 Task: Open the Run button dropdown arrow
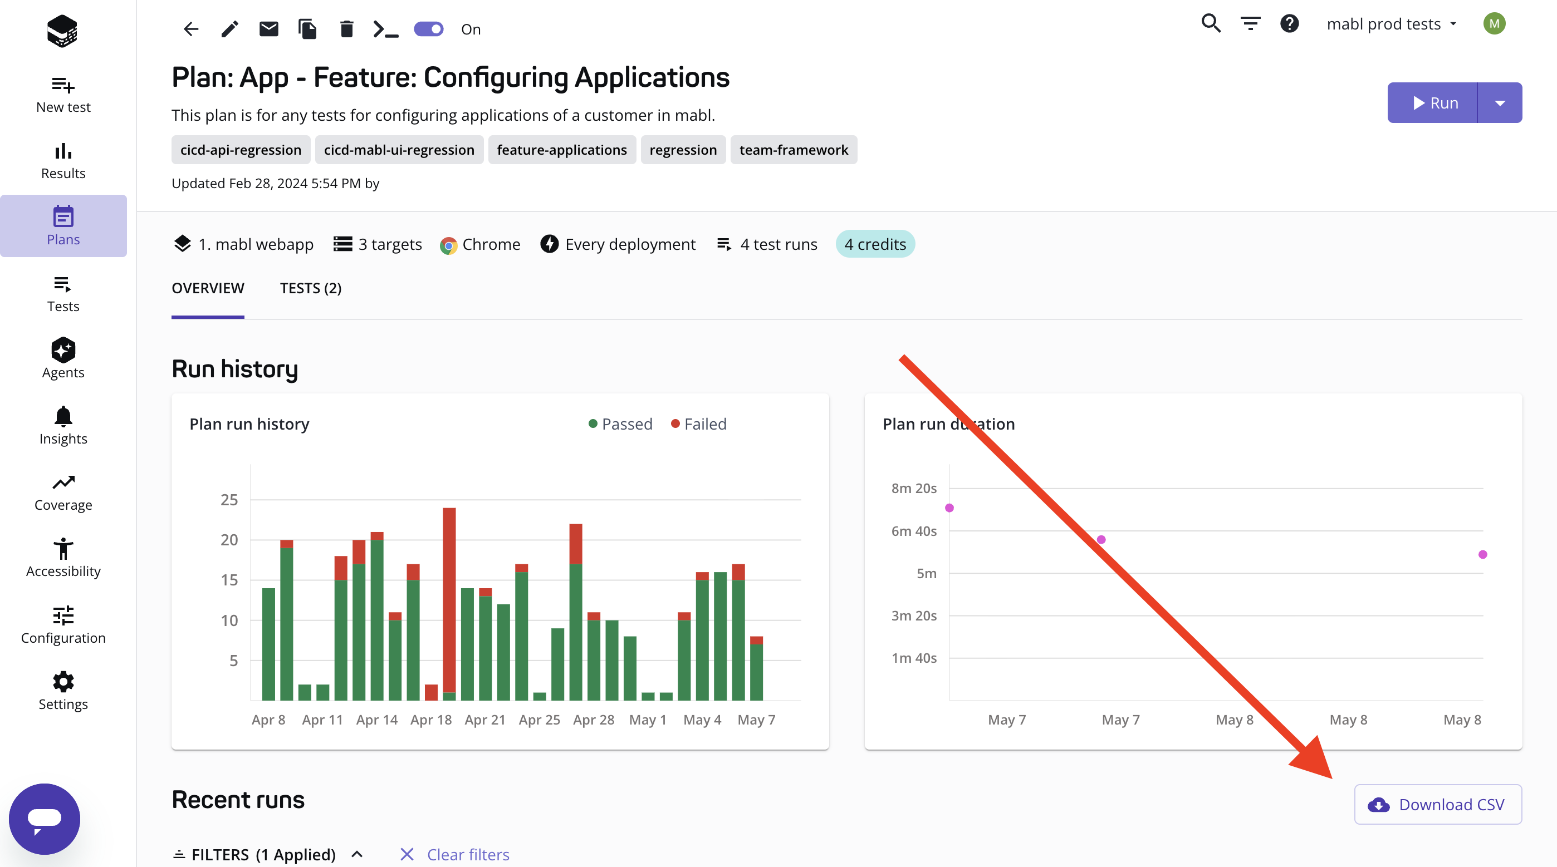(x=1500, y=103)
